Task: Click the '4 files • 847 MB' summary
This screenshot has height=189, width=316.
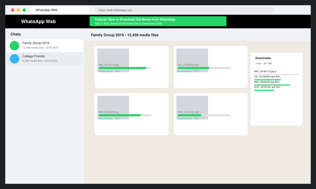Action: pos(264,64)
